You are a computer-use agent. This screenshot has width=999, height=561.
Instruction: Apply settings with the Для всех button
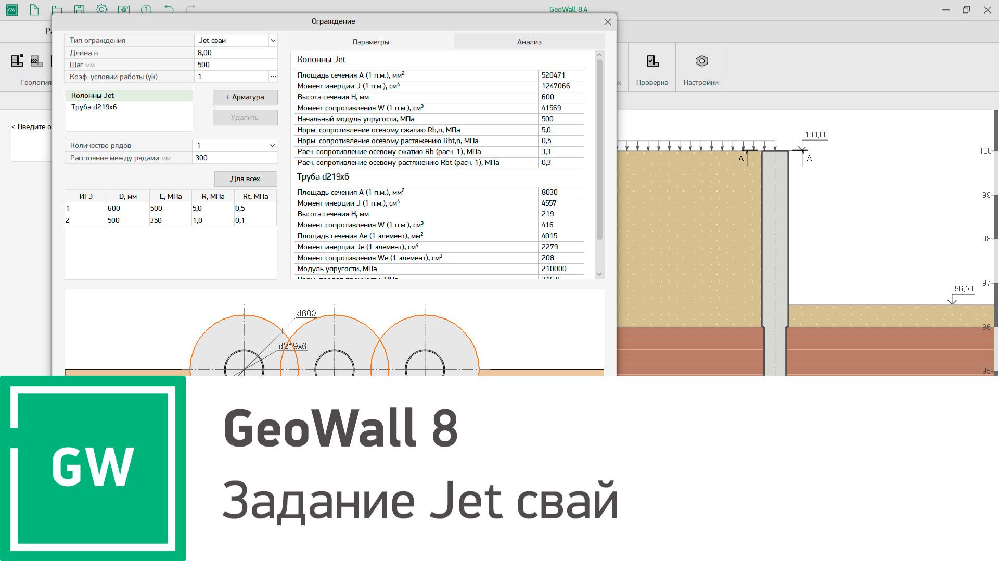(x=245, y=178)
